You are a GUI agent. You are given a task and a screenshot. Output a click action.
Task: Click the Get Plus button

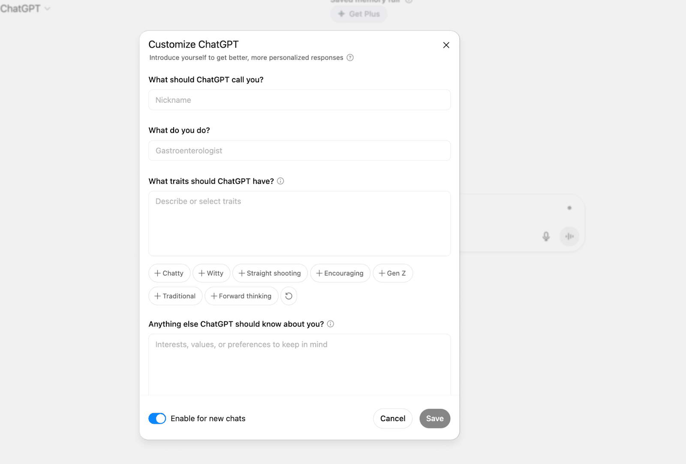coord(359,14)
